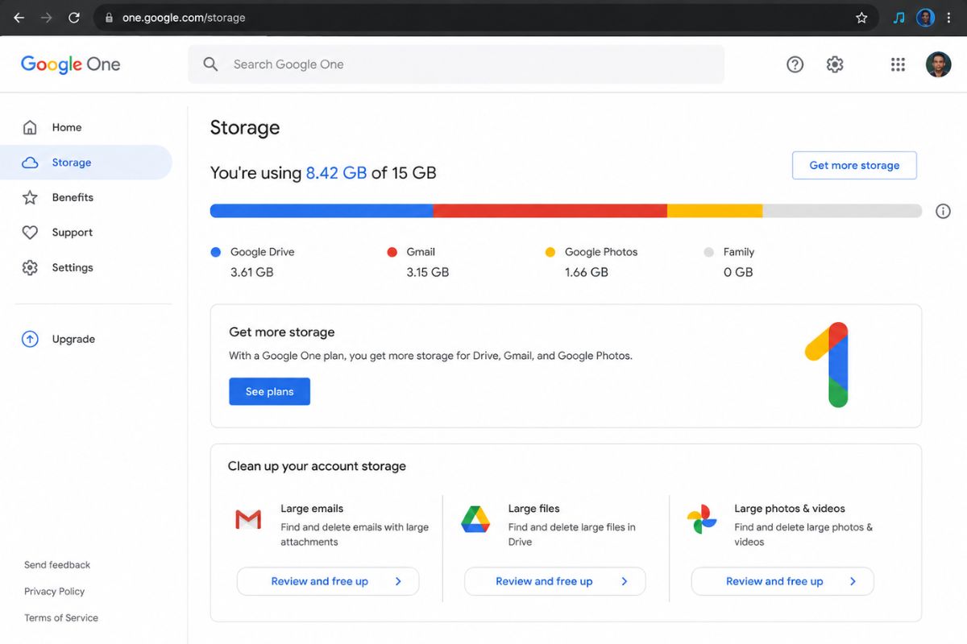967x644 pixels.
Task: Click the Large files heading
Action: coord(533,509)
